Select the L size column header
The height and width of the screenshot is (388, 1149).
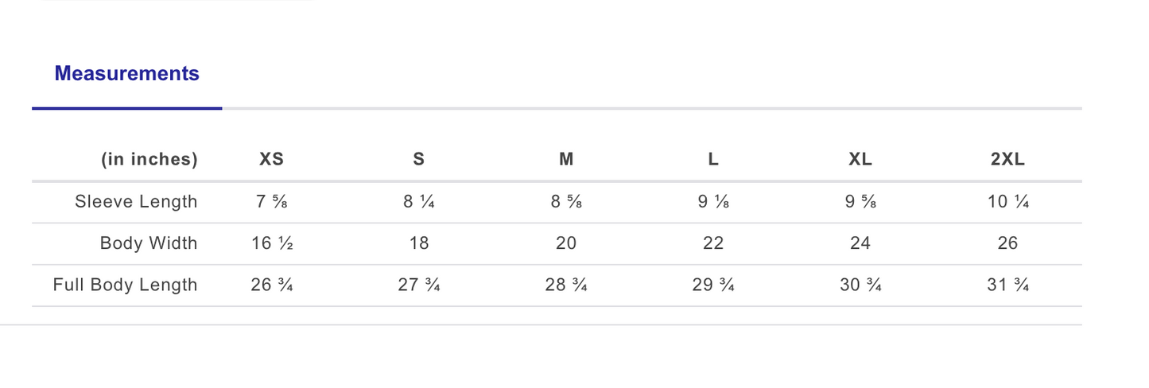[x=713, y=159]
